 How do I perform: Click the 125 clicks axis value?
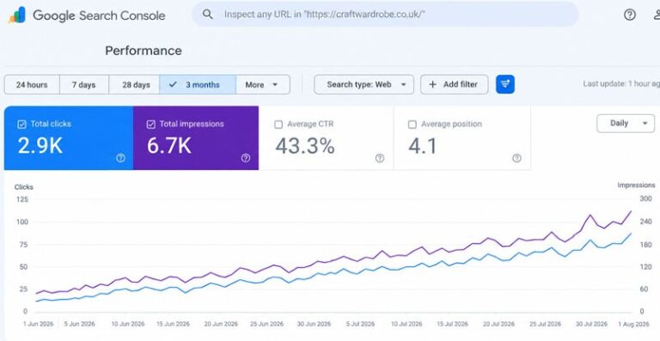22,199
